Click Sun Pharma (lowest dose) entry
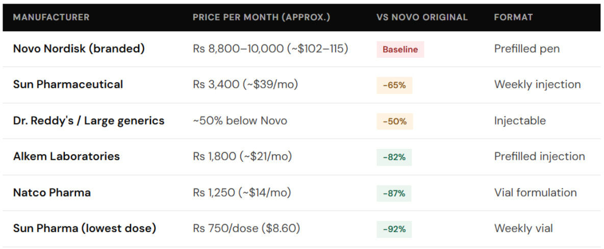Viewport: 604px width, 249px height. coord(85,229)
